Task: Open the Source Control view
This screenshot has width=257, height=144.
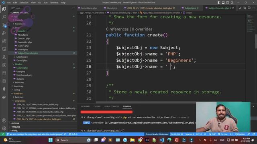Action: [4, 25]
